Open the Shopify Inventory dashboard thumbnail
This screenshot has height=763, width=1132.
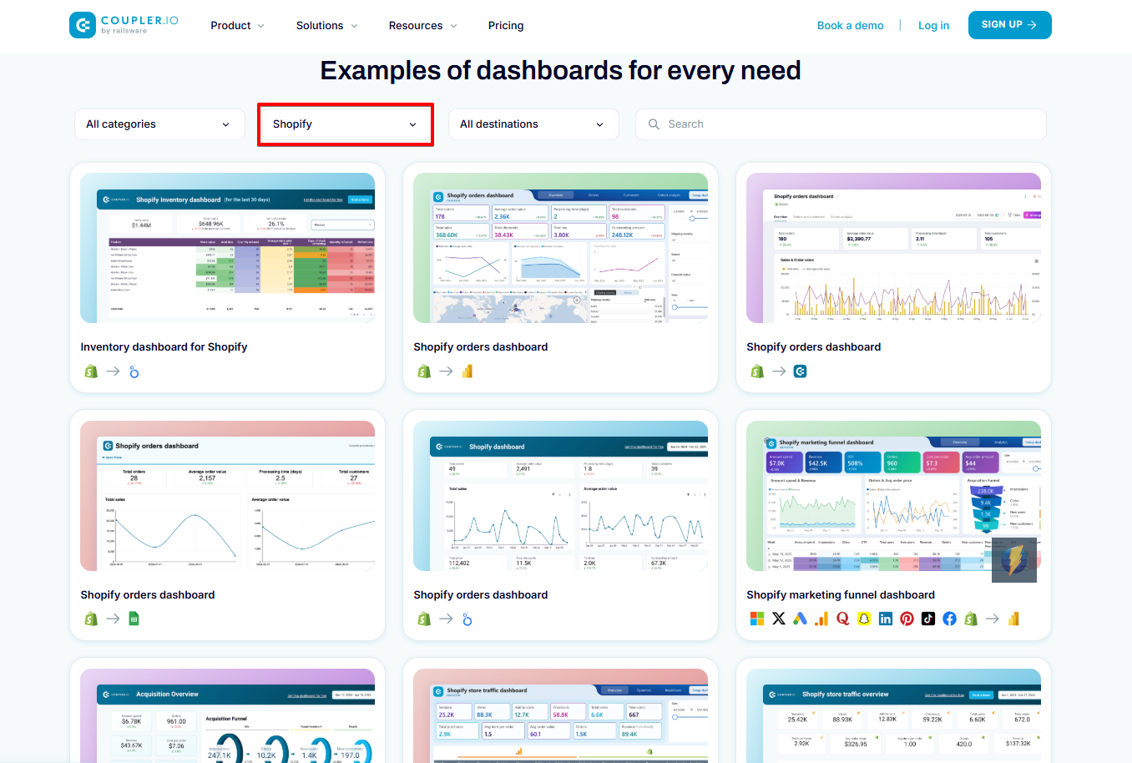[x=227, y=248]
